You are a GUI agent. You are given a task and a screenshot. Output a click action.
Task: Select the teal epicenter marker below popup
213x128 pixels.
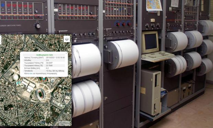pyautogui.click(x=44, y=78)
